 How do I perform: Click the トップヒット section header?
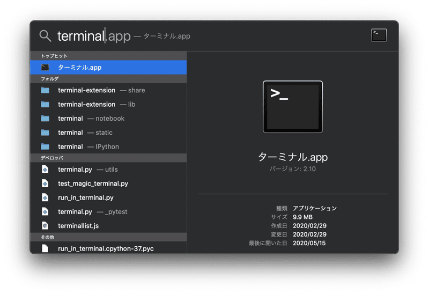pyautogui.click(x=108, y=56)
